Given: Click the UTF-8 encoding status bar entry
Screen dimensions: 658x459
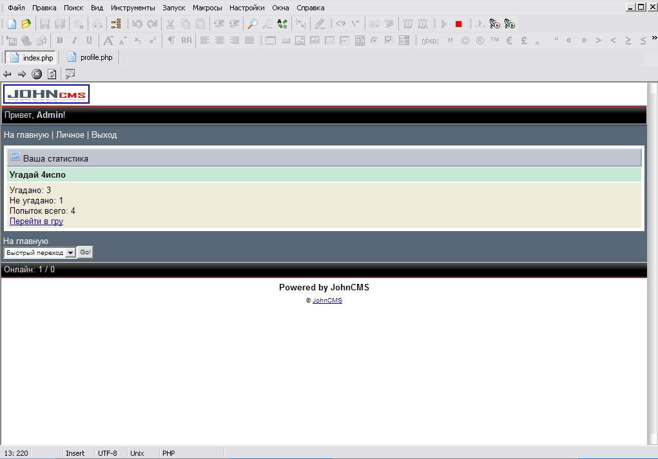Looking at the screenshot, I should [108, 453].
